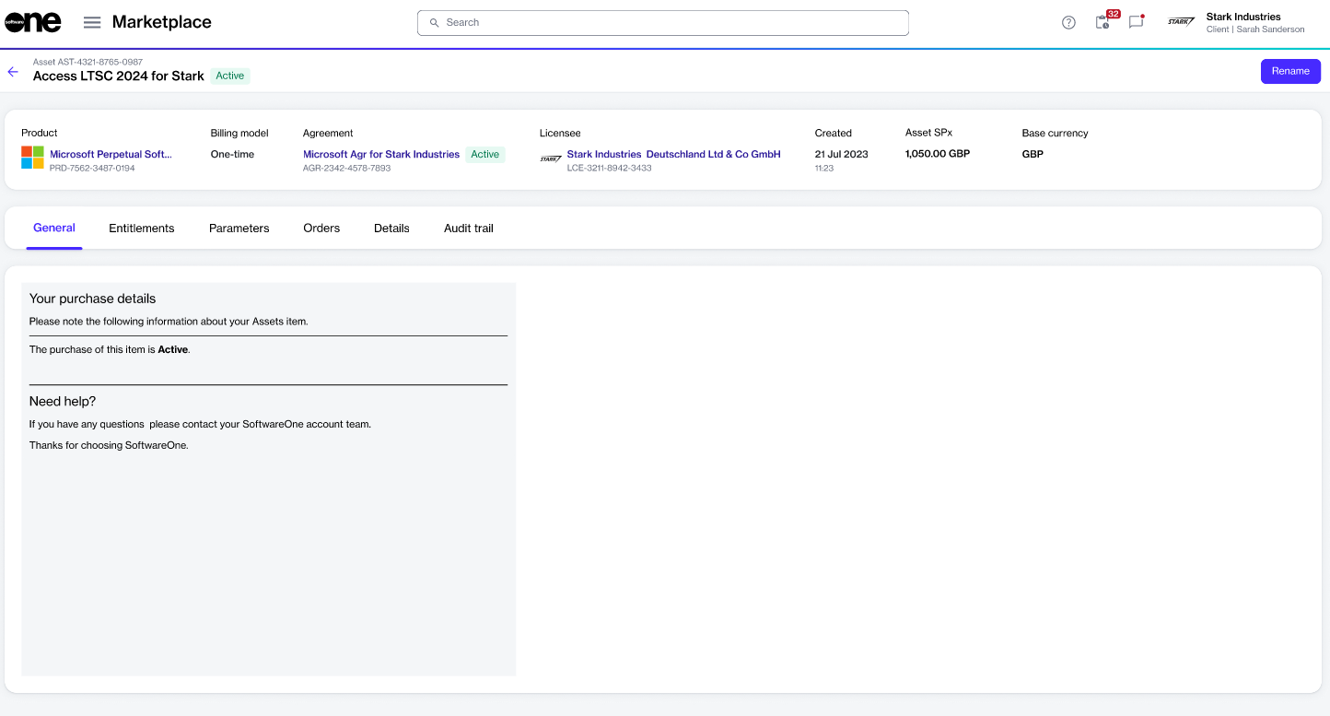Switch to the Parameters tab

(239, 229)
